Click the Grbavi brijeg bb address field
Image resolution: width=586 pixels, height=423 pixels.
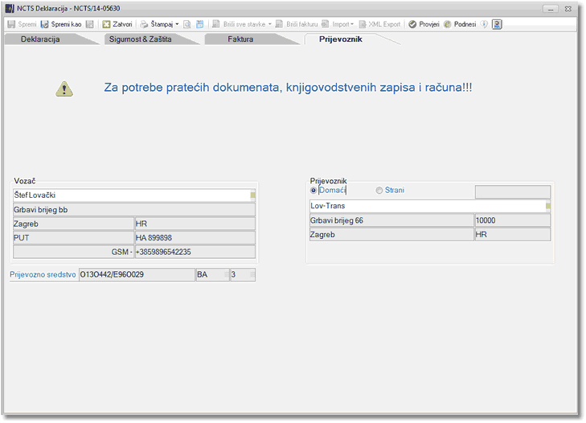tap(134, 210)
